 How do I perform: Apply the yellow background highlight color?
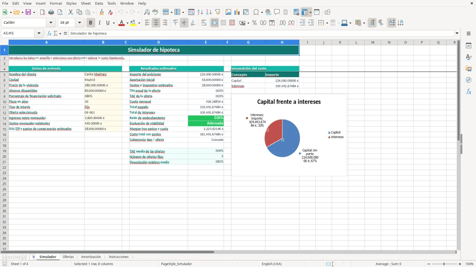(133, 23)
